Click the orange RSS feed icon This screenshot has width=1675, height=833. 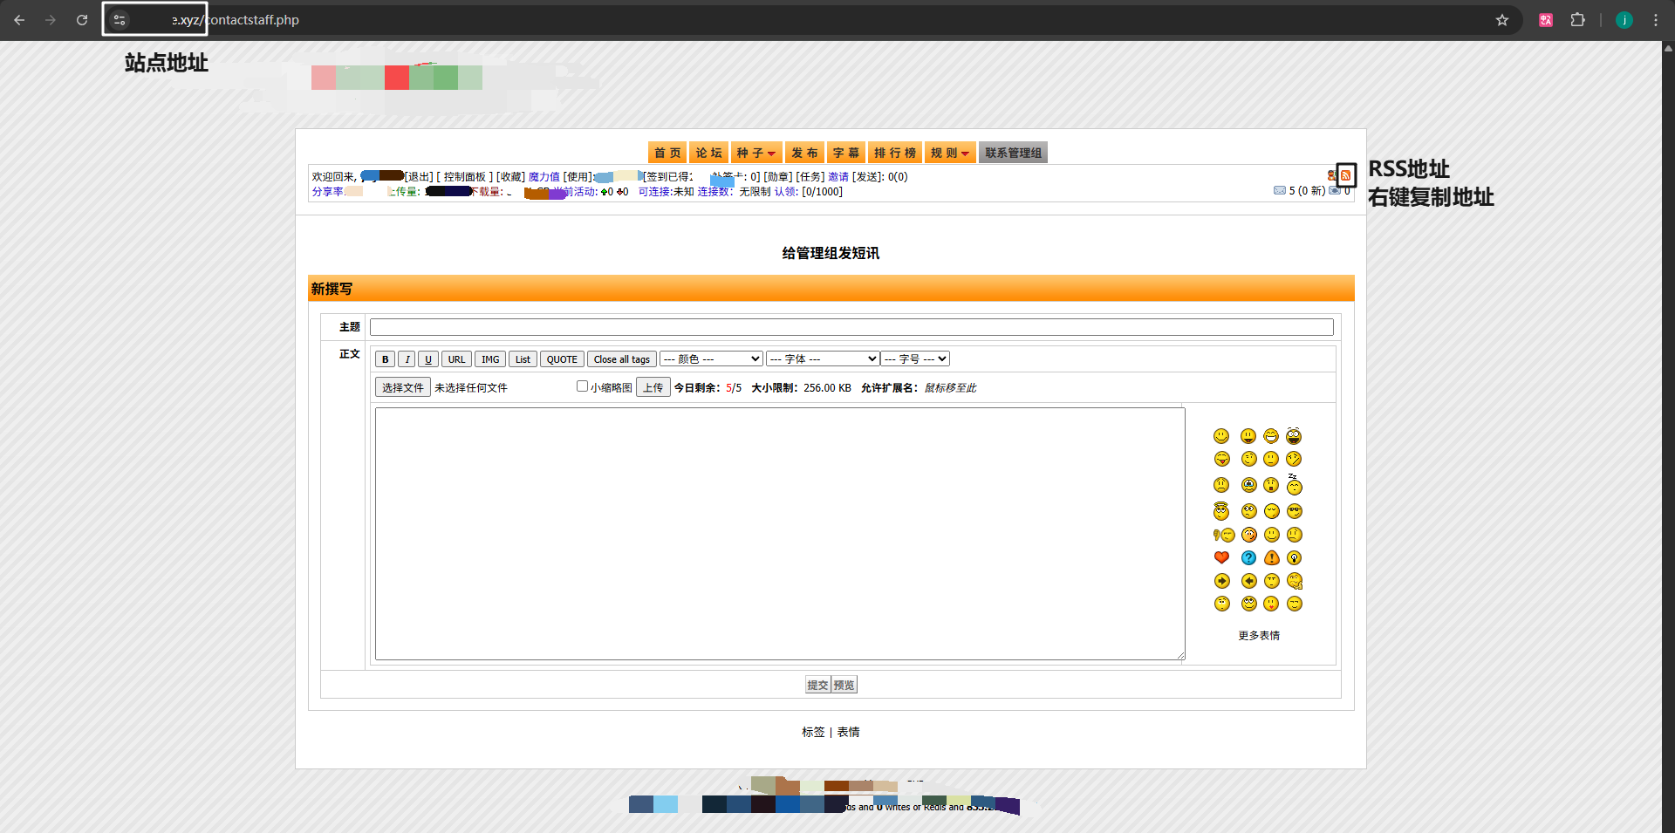coord(1345,175)
